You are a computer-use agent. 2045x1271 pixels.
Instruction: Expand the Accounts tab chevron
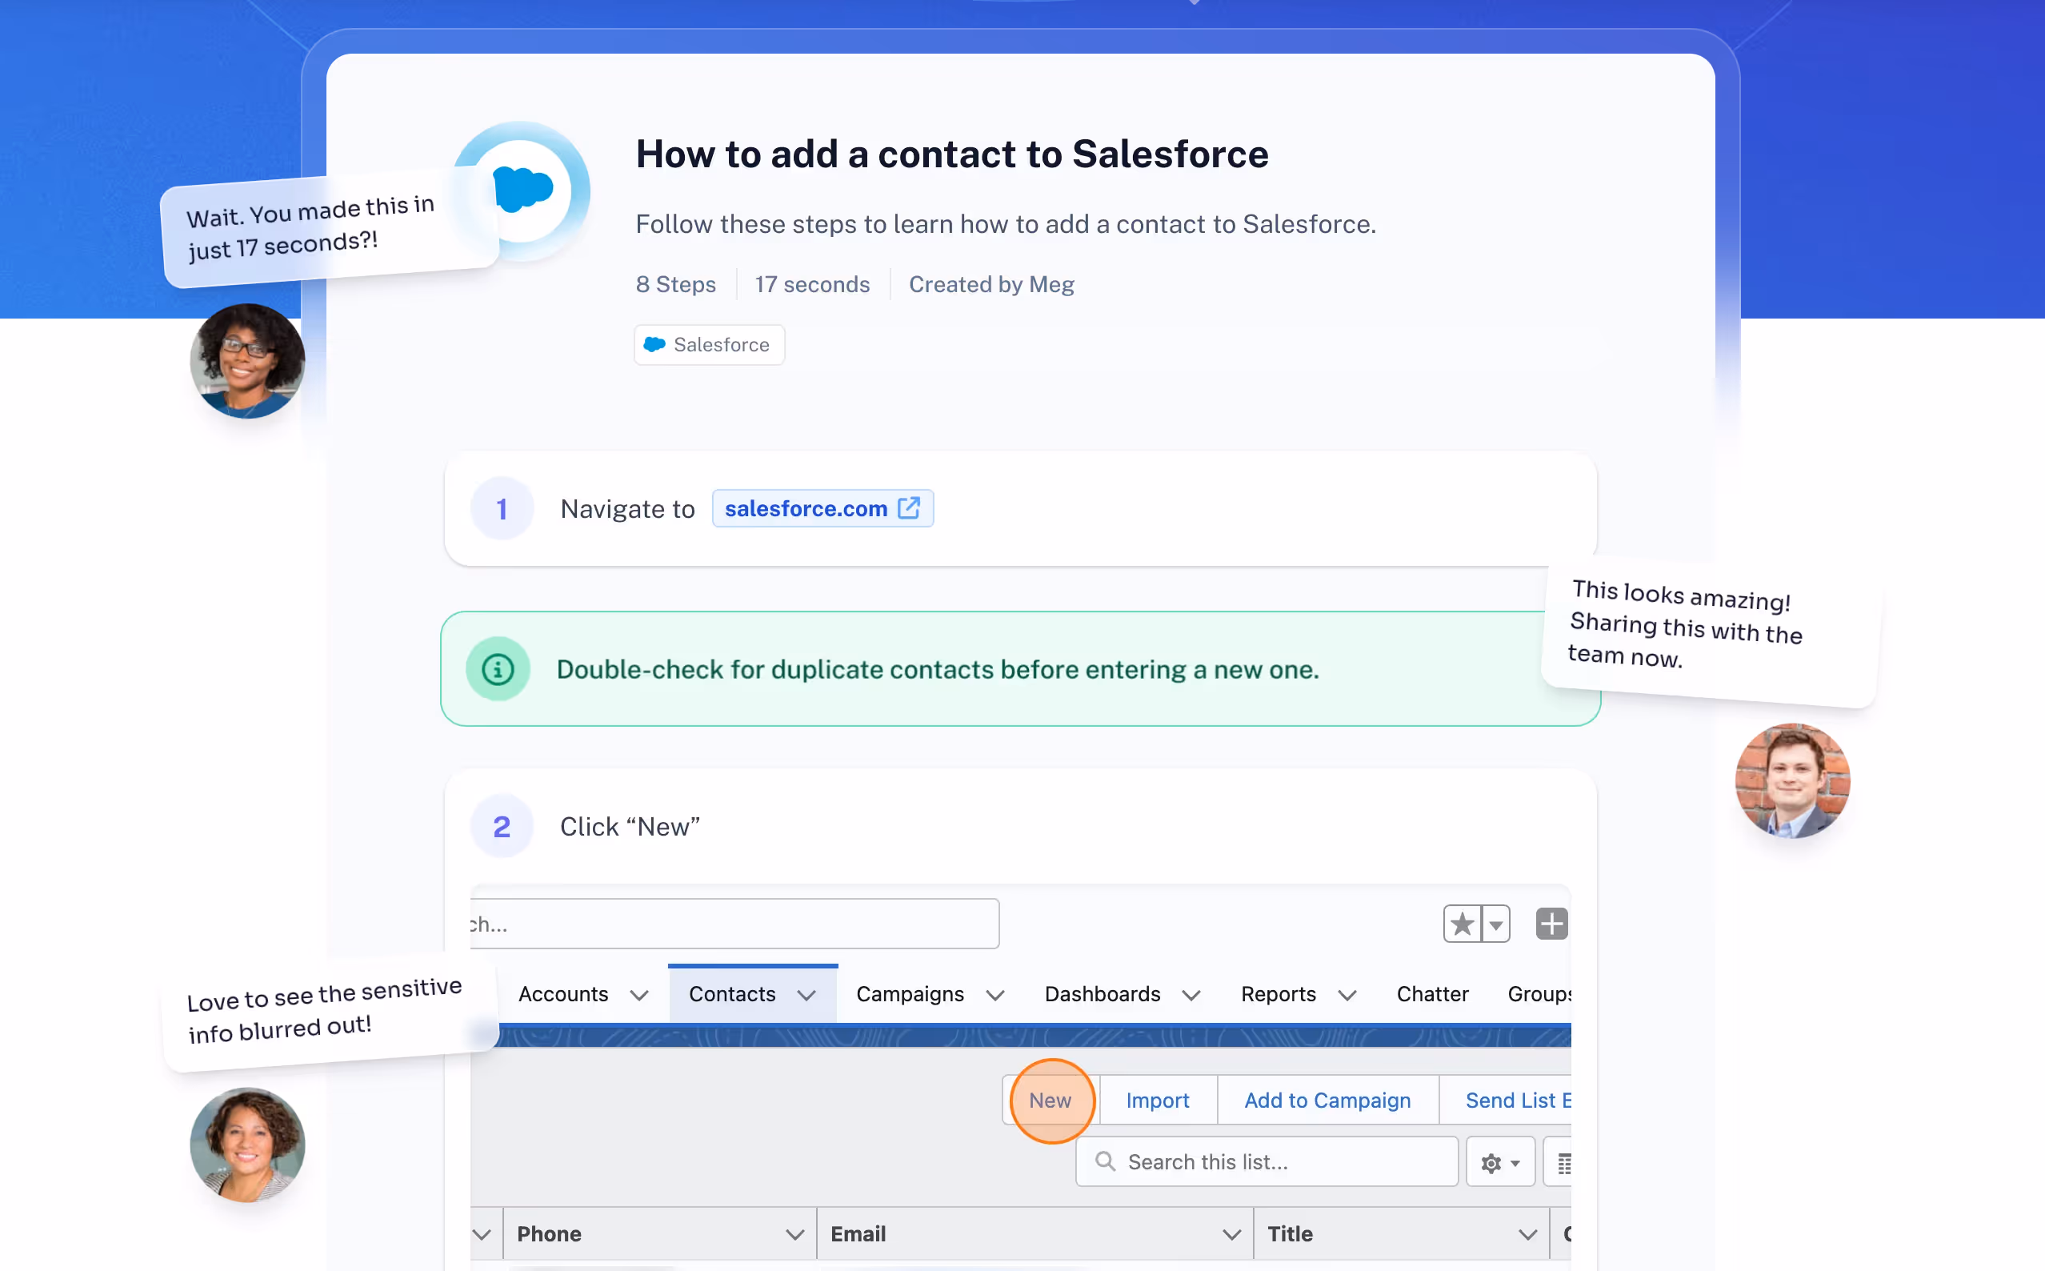coord(639,996)
